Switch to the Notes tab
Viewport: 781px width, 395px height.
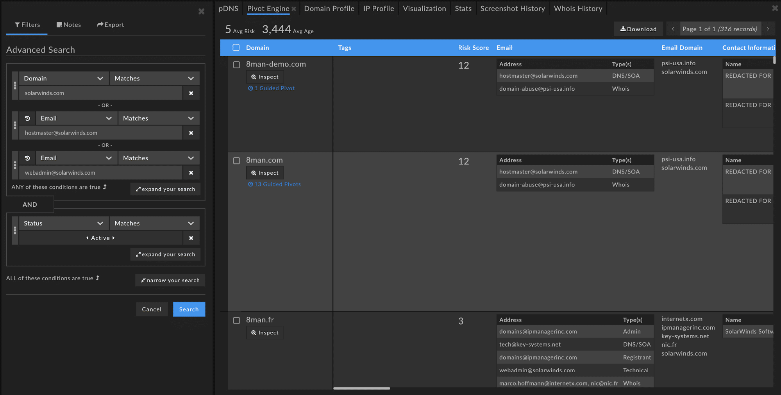tap(69, 25)
